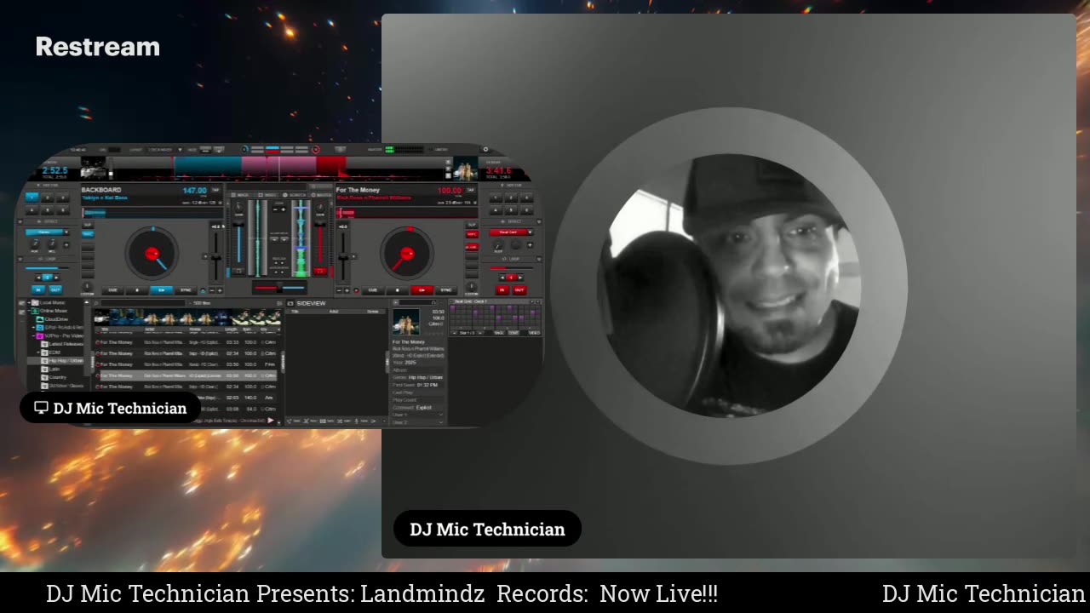Sync the left deck with SYNC button
Image resolution: width=1090 pixels, height=613 pixels.
[186, 290]
